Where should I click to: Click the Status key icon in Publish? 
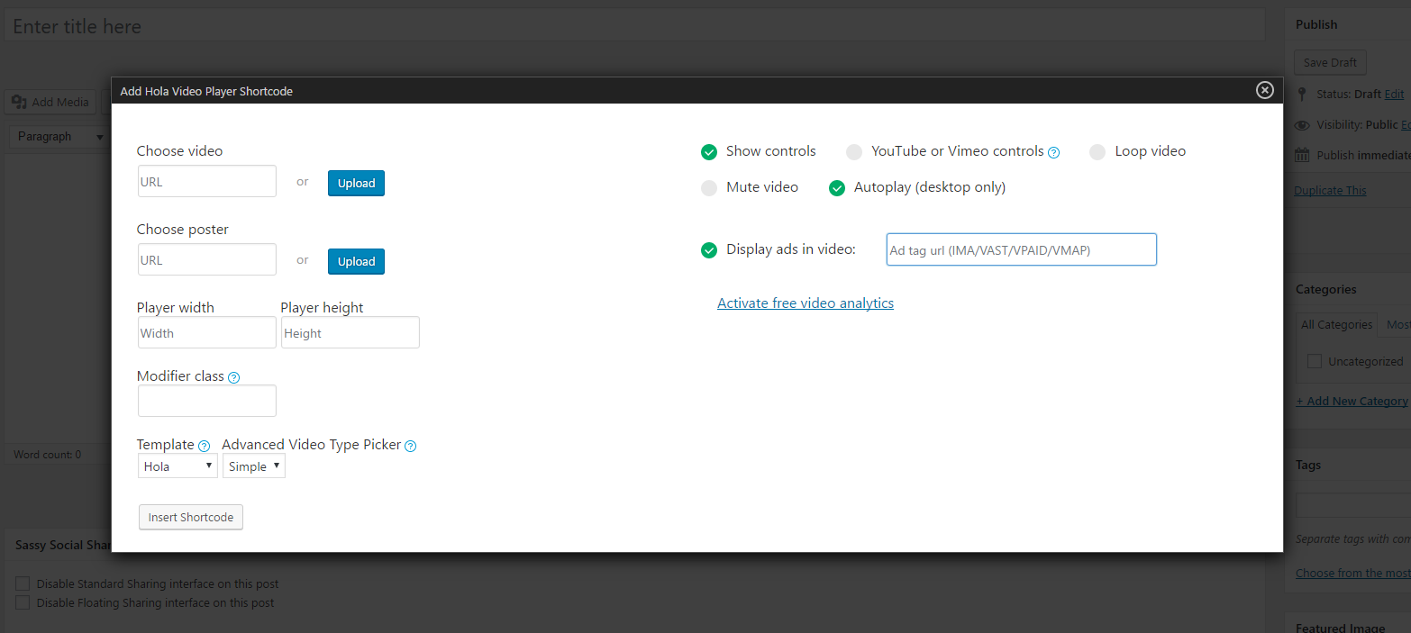[1301, 94]
